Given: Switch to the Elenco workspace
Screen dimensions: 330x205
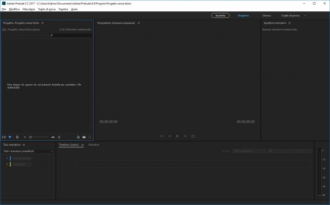Looking at the screenshot, I should [267, 16].
